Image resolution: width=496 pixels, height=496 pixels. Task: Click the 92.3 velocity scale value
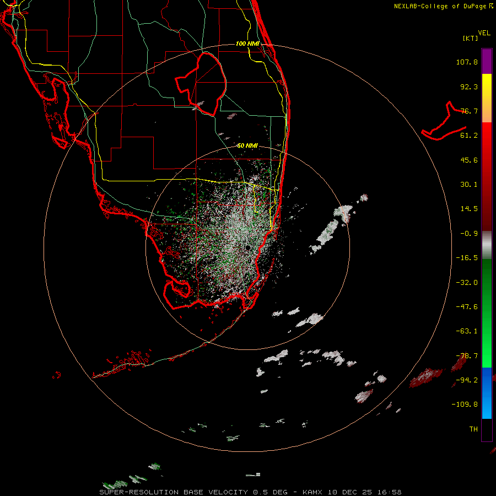pyautogui.click(x=469, y=87)
